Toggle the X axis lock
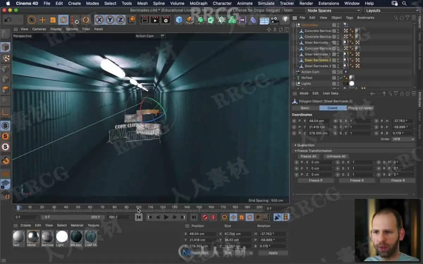The width and height of the screenshot is (423, 264). tap(100, 20)
